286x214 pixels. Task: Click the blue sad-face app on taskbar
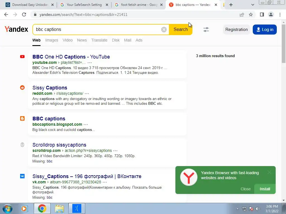pos(77,208)
